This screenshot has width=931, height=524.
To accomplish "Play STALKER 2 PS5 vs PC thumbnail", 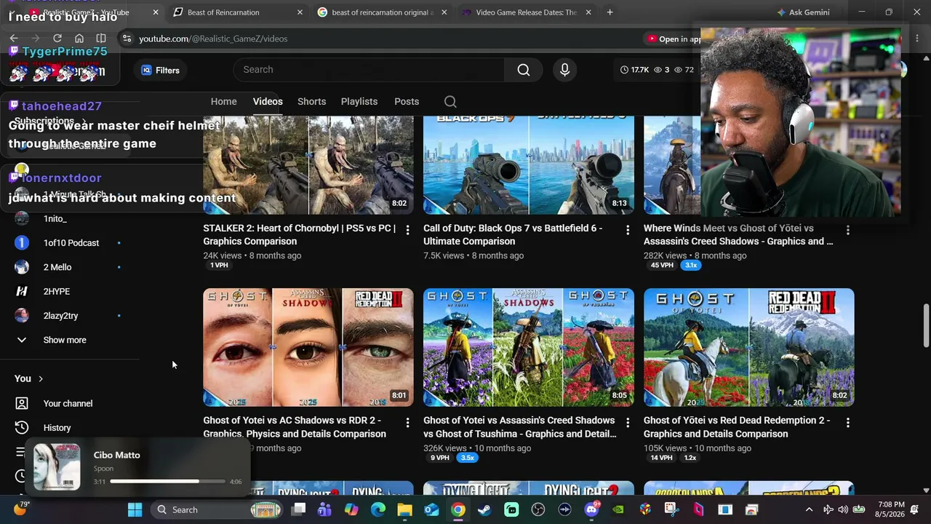I will (308, 164).
